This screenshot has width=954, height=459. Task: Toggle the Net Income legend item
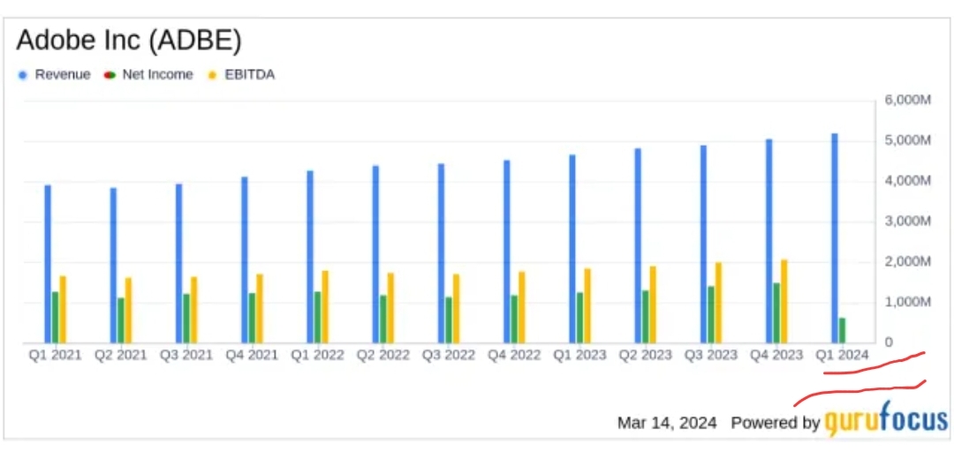point(149,75)
